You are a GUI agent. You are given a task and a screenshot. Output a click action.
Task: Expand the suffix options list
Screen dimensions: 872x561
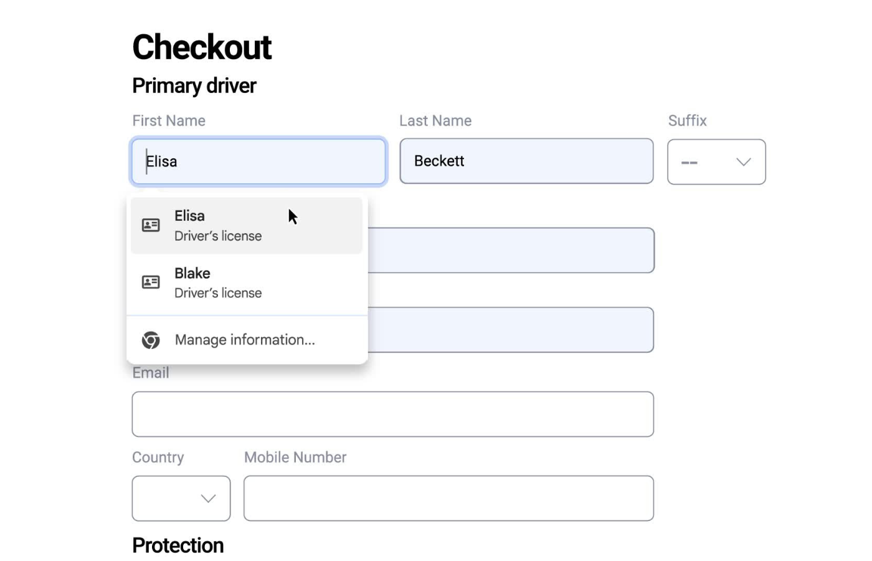click(716, 162)
